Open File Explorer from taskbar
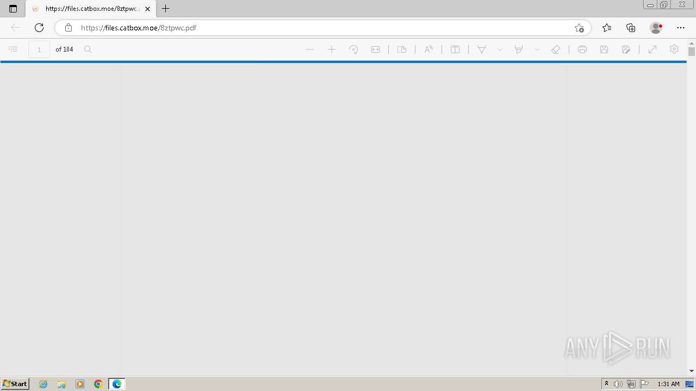 [61, 384]
